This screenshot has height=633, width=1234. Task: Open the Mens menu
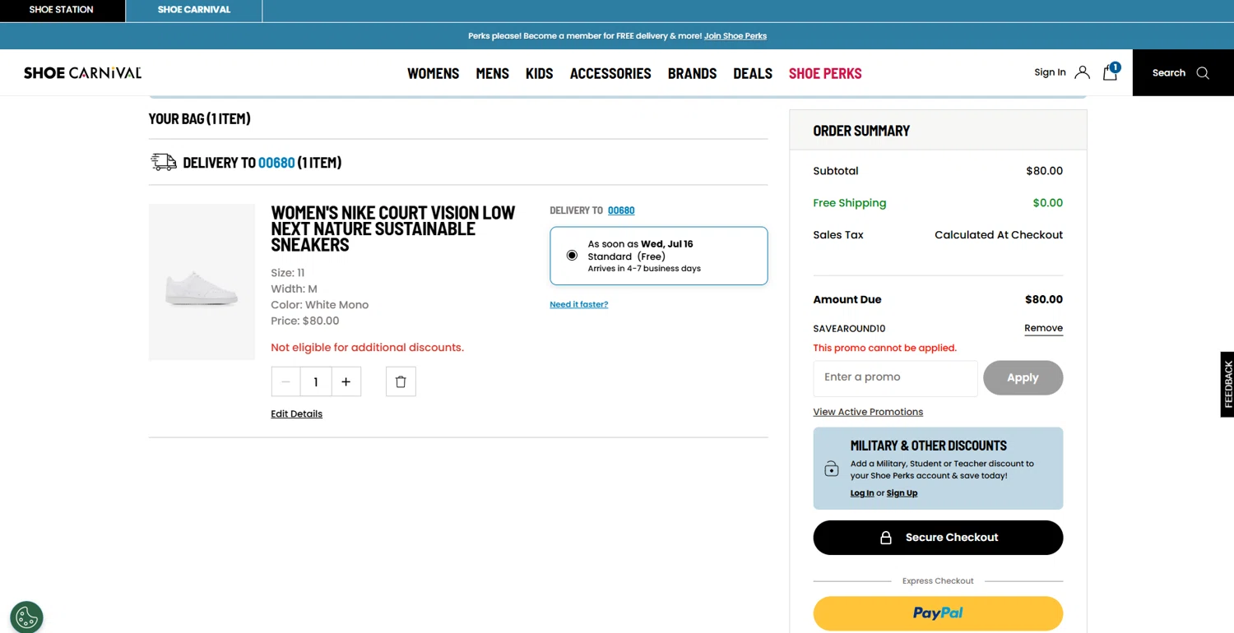492,73
